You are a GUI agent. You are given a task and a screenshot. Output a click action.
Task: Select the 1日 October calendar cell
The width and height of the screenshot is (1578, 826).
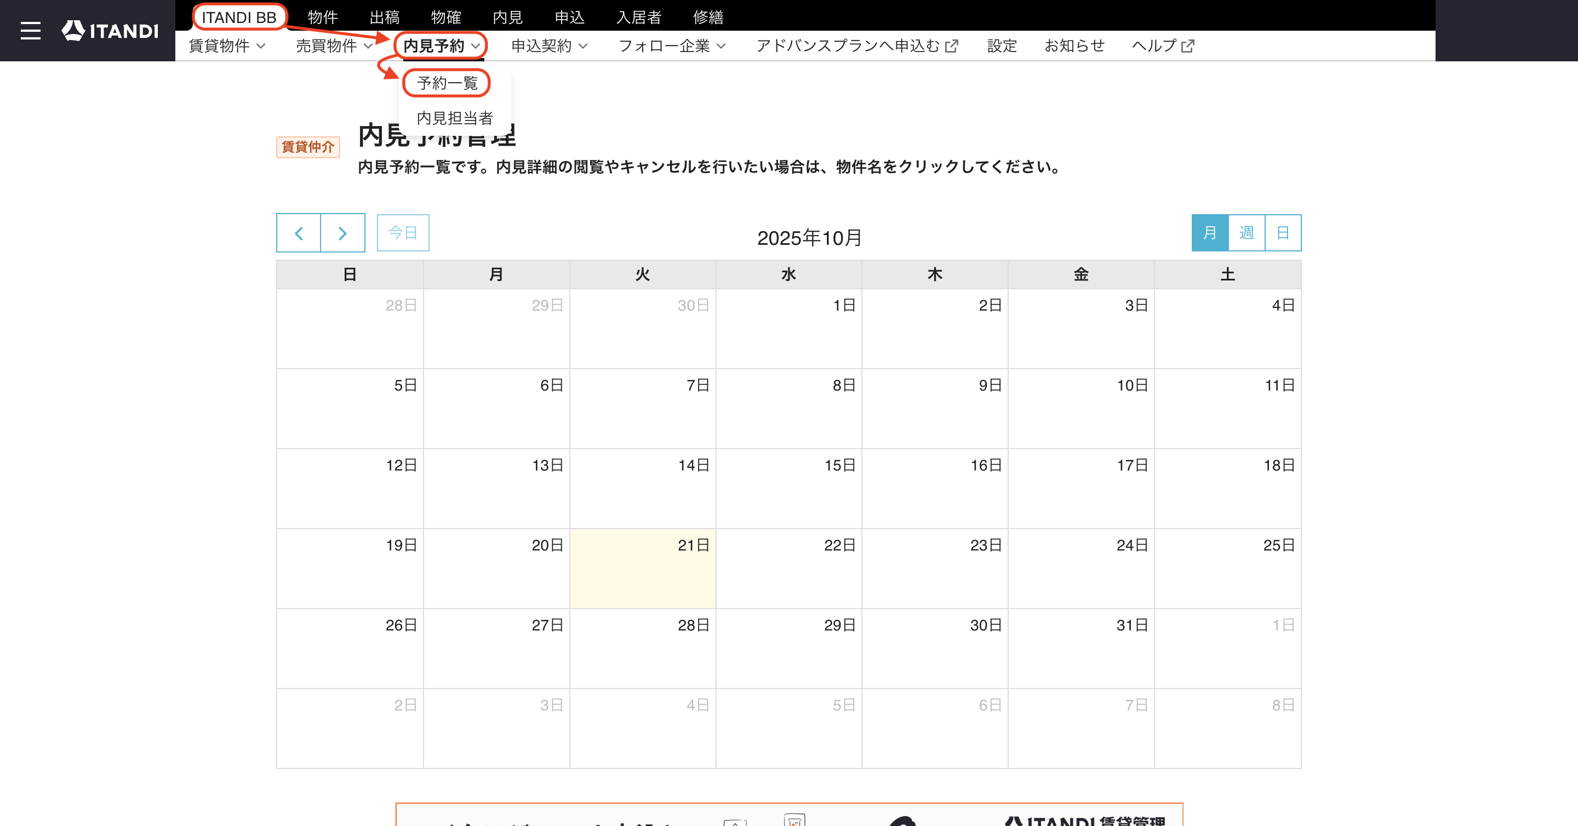pyautogui.click(x=788, y=328)
